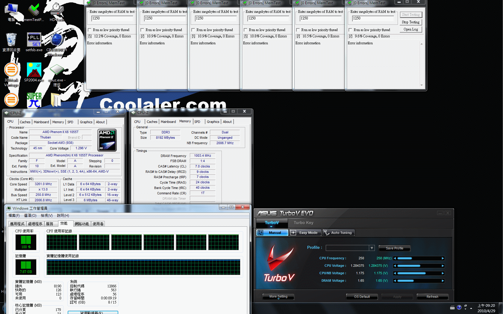Click RAM megabytes field in 9.6% Coverage MemTest
This screenshot has width=503, height=314.
(372, 19)
